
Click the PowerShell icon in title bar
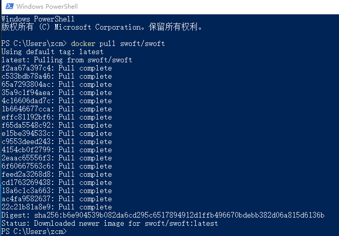click(8, 7)
